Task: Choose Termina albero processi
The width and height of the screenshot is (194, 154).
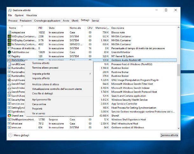Action: click(45, 68)
